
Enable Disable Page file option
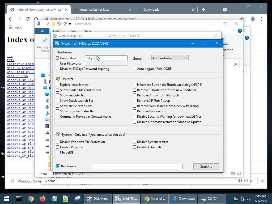click(58, 147)
